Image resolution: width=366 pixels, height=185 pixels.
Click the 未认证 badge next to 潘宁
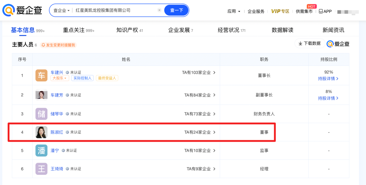coord(69,150)
